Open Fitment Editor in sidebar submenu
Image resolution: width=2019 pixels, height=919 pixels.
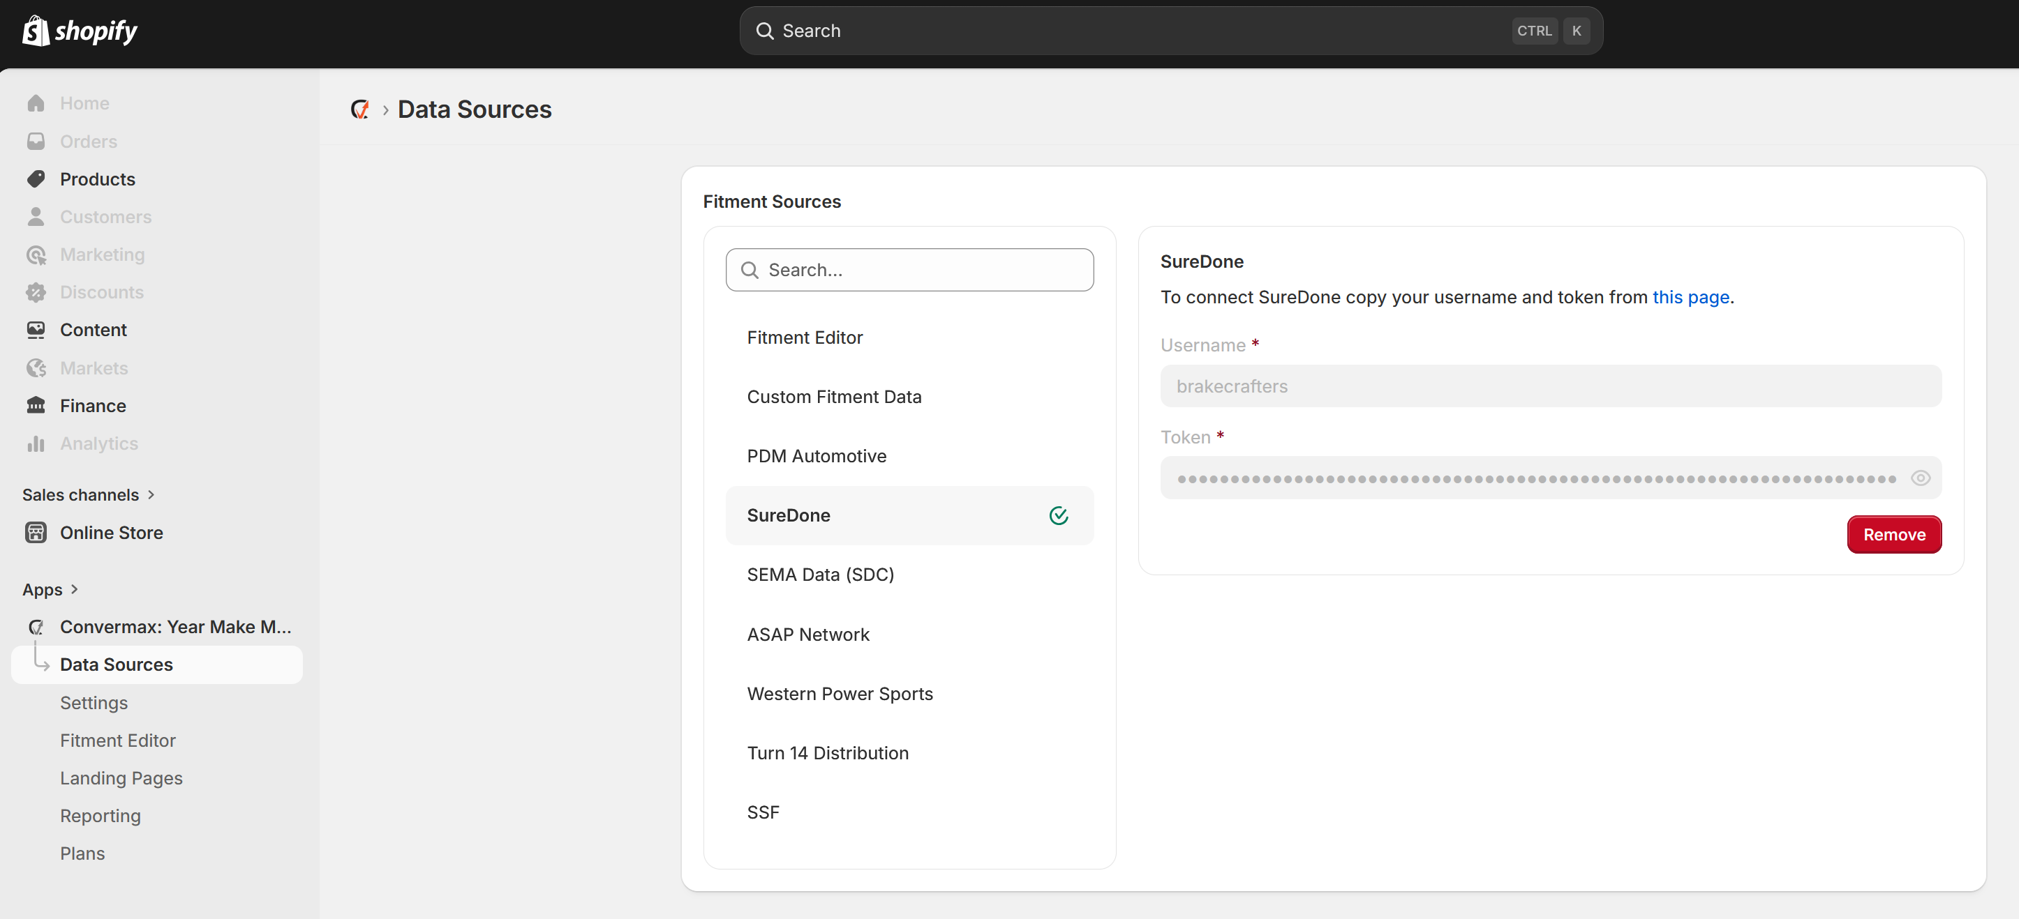117,740
